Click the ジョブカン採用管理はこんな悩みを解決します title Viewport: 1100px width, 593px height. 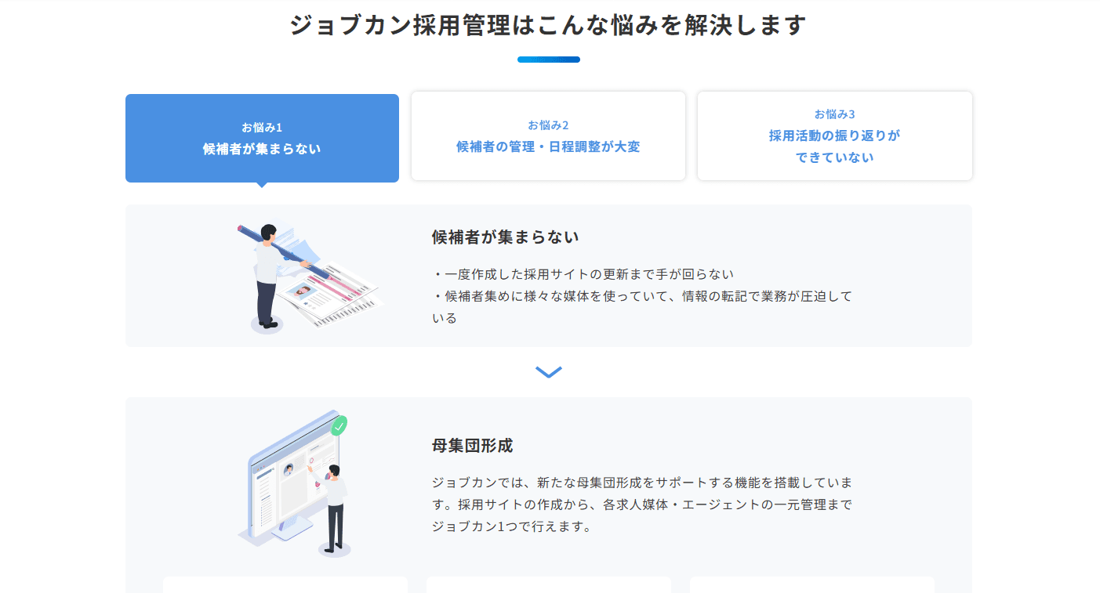pos(548,25)
